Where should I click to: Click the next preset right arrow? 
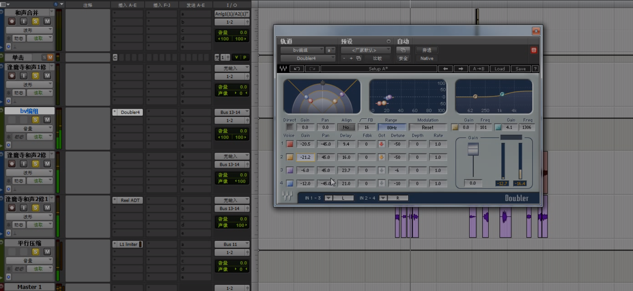pos(461,69)
